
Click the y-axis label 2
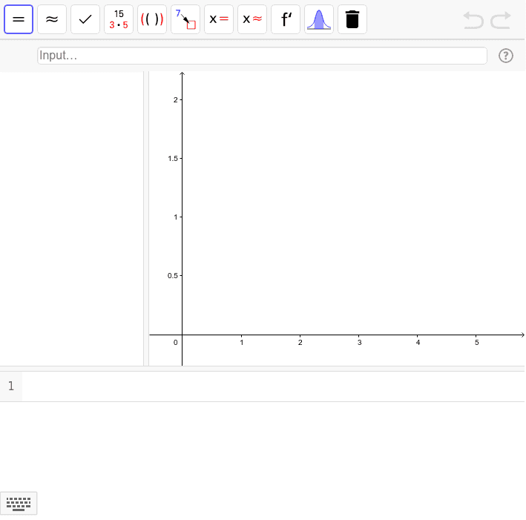pyautogui.click(x=175, y=100)
